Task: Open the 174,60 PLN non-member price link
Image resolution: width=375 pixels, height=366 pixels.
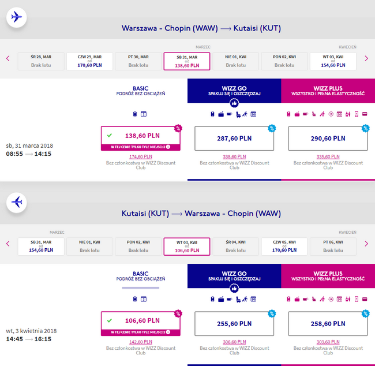Action: (x=141, y=157)
